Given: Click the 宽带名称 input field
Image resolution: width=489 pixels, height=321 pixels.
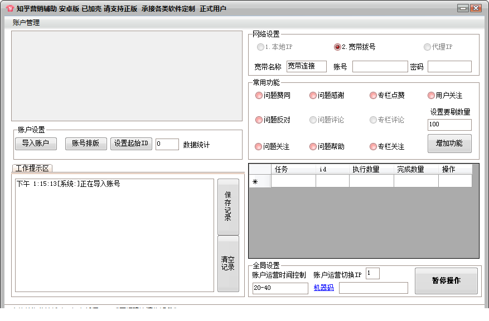Looking at the screenshot, I should (306, 66).
